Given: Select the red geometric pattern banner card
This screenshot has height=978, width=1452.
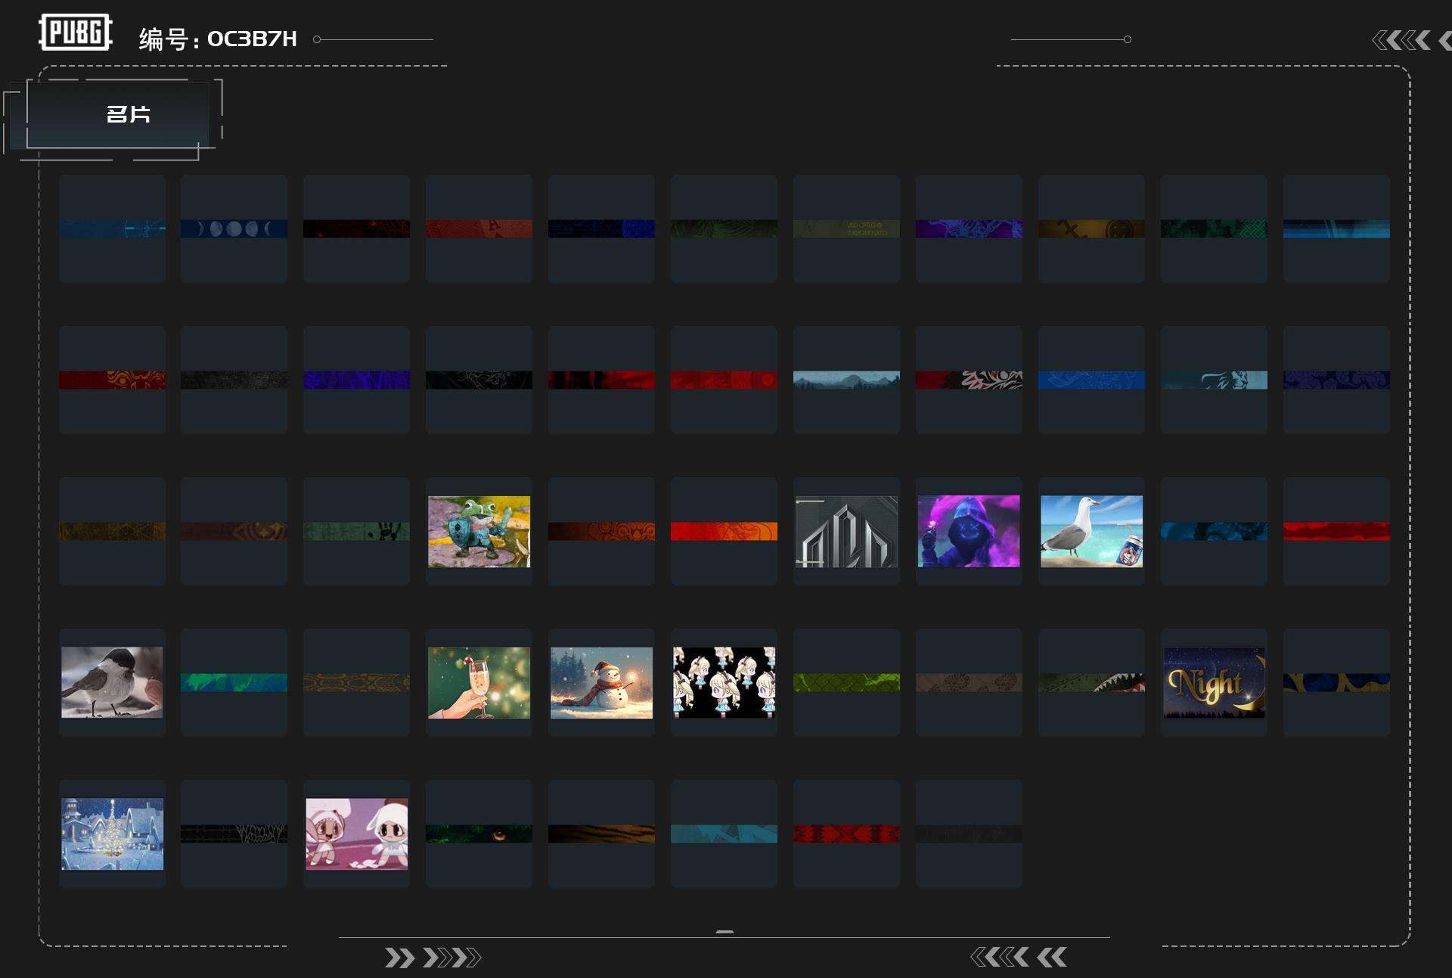Looking at the screenshot, I should (x=846, y=834).
